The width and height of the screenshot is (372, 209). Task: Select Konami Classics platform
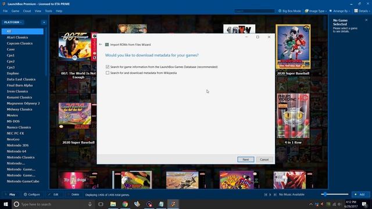(19, 97)
